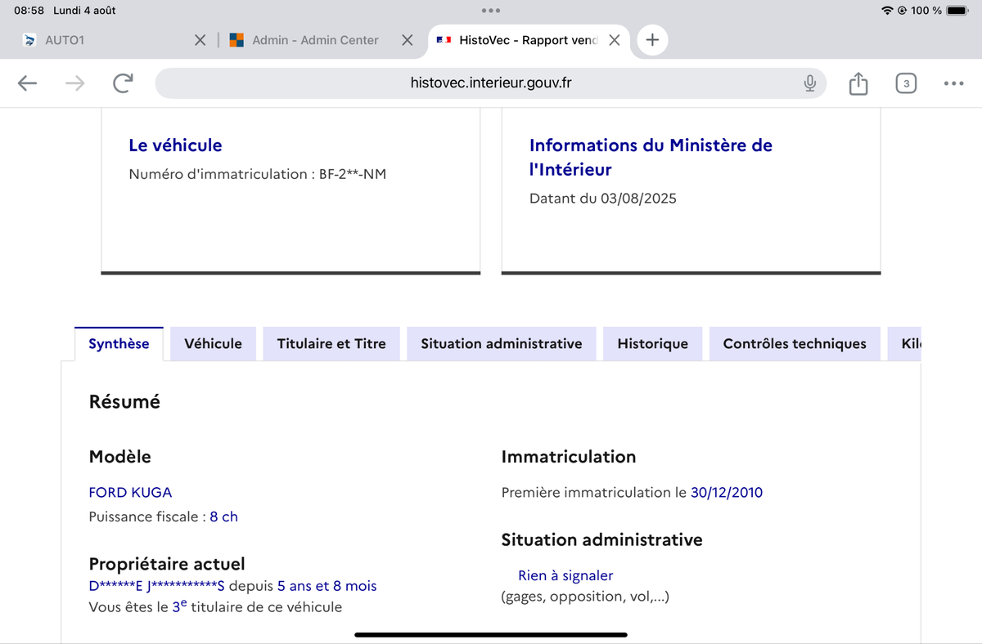The image size is (982, 644).
Task: Tap the Datant du 03/08/2025 text
Action: click(603, 199)
